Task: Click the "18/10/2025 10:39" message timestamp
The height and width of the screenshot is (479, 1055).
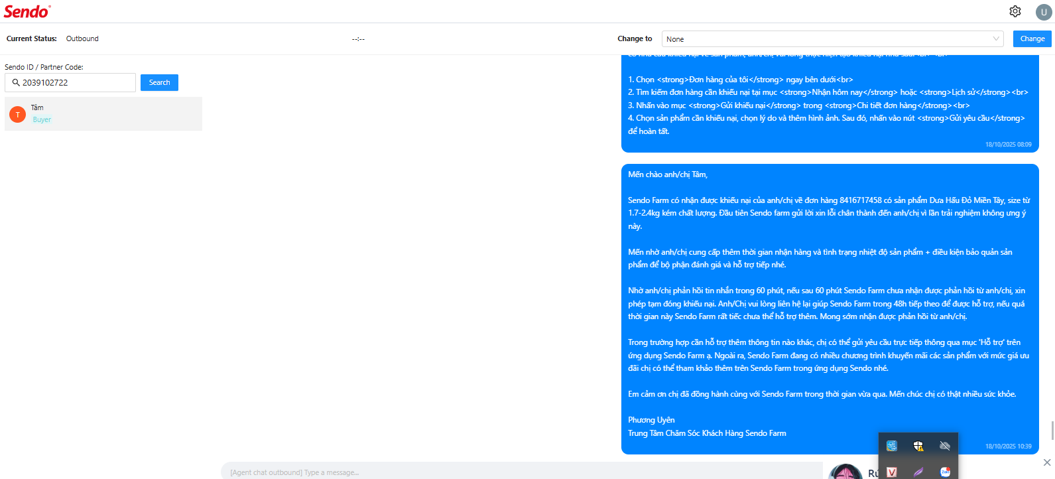Action: (x=1008, y=446)
